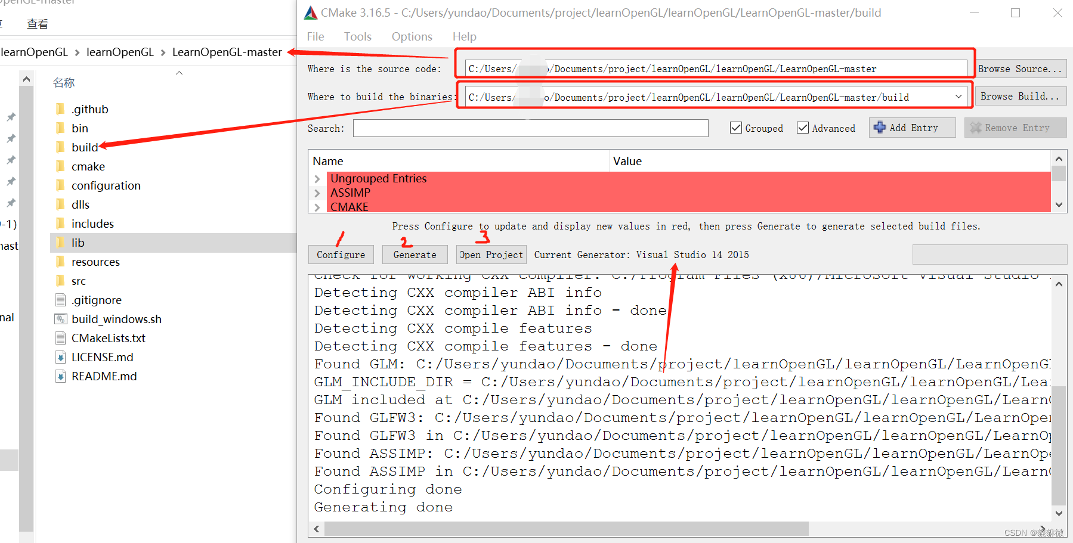
Task: Open the Help menu in CMake
Action: pos(465,36)
